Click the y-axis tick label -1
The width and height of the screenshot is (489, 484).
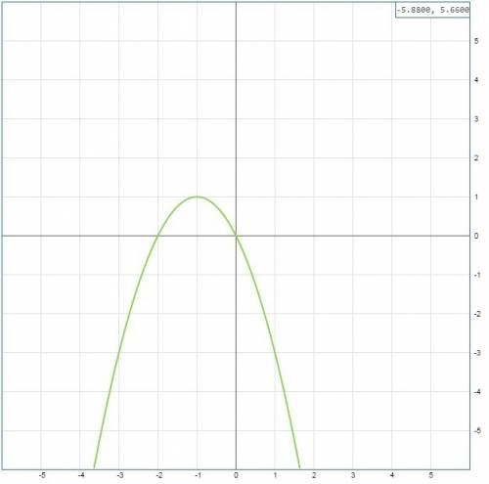[x=477, y=275]
